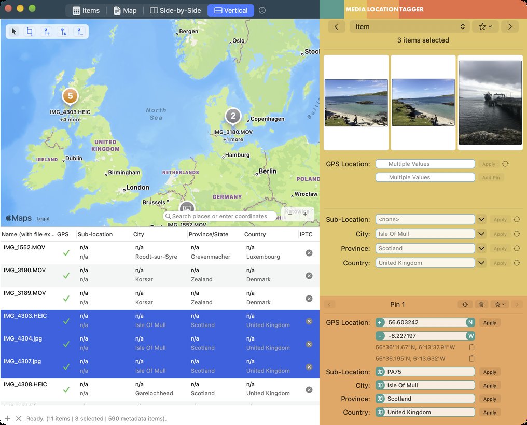This screenshot has width=527, height=425.
Task: Open Pin 1 star favorites menu
Action: point(500,304)
